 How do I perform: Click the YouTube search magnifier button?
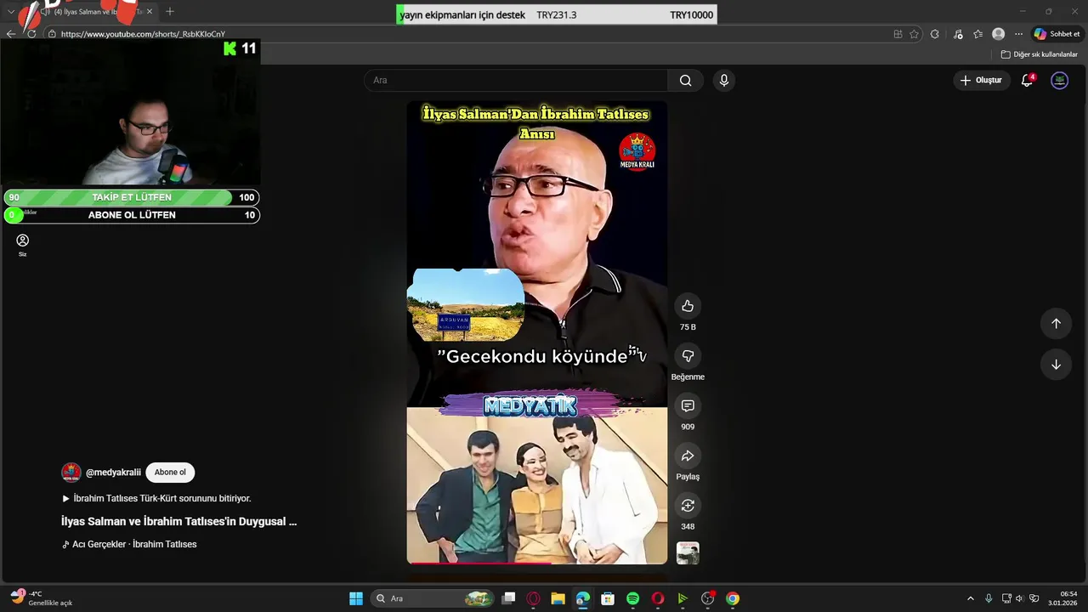click(685, 80)
